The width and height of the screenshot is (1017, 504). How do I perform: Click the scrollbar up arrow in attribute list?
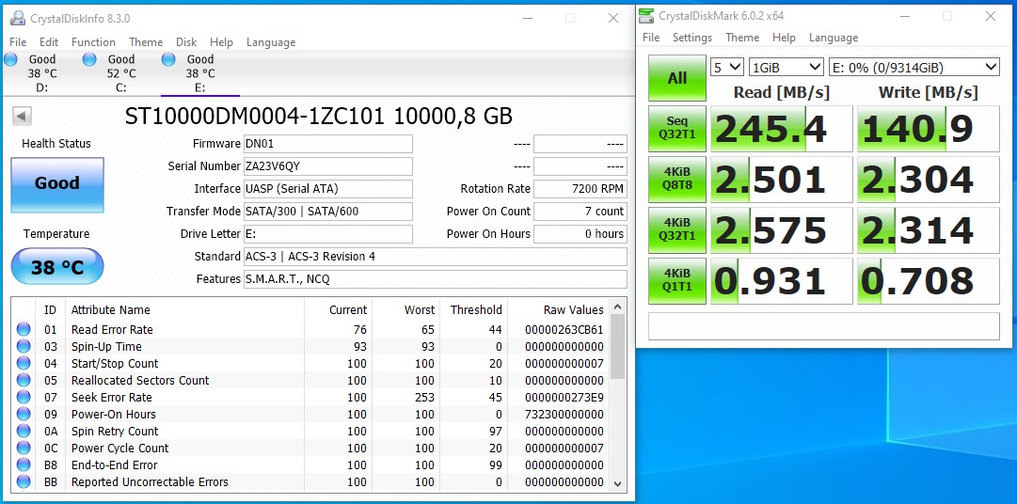[617, 307]
